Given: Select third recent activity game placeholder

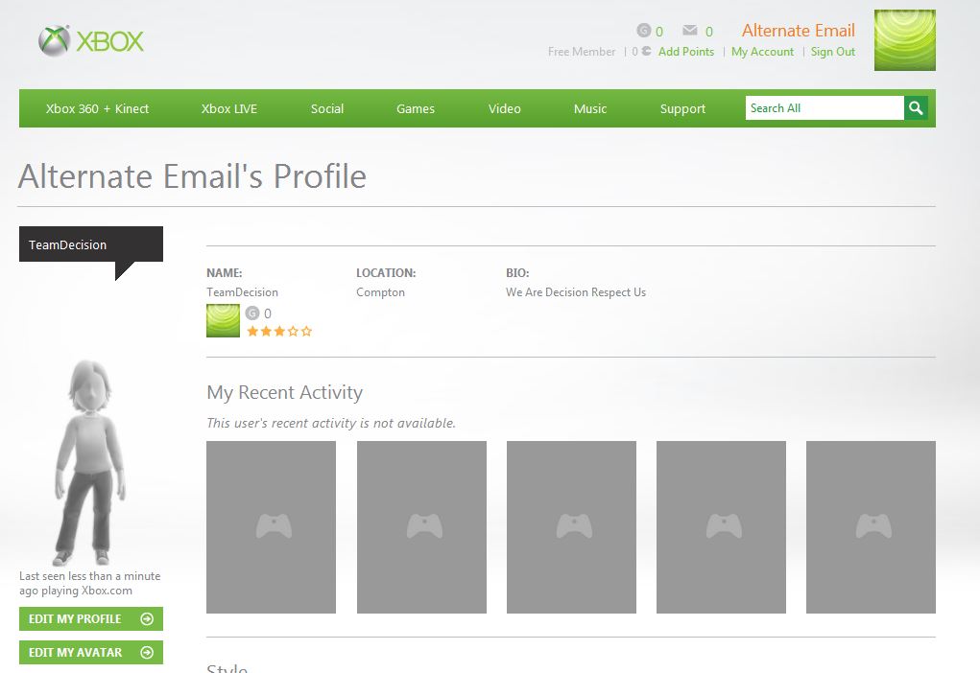Looking at the screenshot, I should pyautogui.click(x=571, y=527).
